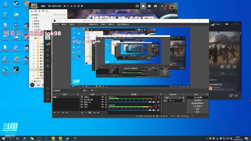Toggle lock on third OBS source row
251x141 pixels.
(x=106, y=102)
